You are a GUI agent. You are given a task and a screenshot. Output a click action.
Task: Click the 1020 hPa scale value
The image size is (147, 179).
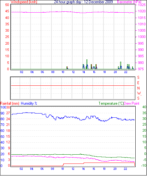pos(142,11)
